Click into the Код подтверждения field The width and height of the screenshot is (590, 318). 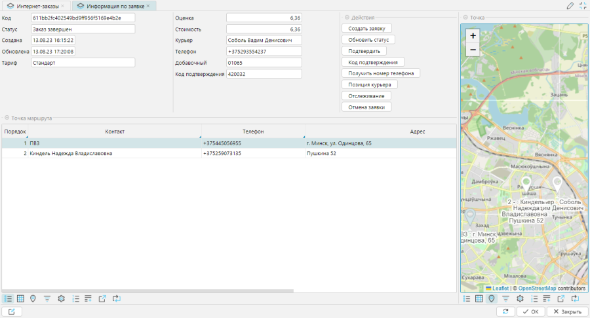coord(264,75)
